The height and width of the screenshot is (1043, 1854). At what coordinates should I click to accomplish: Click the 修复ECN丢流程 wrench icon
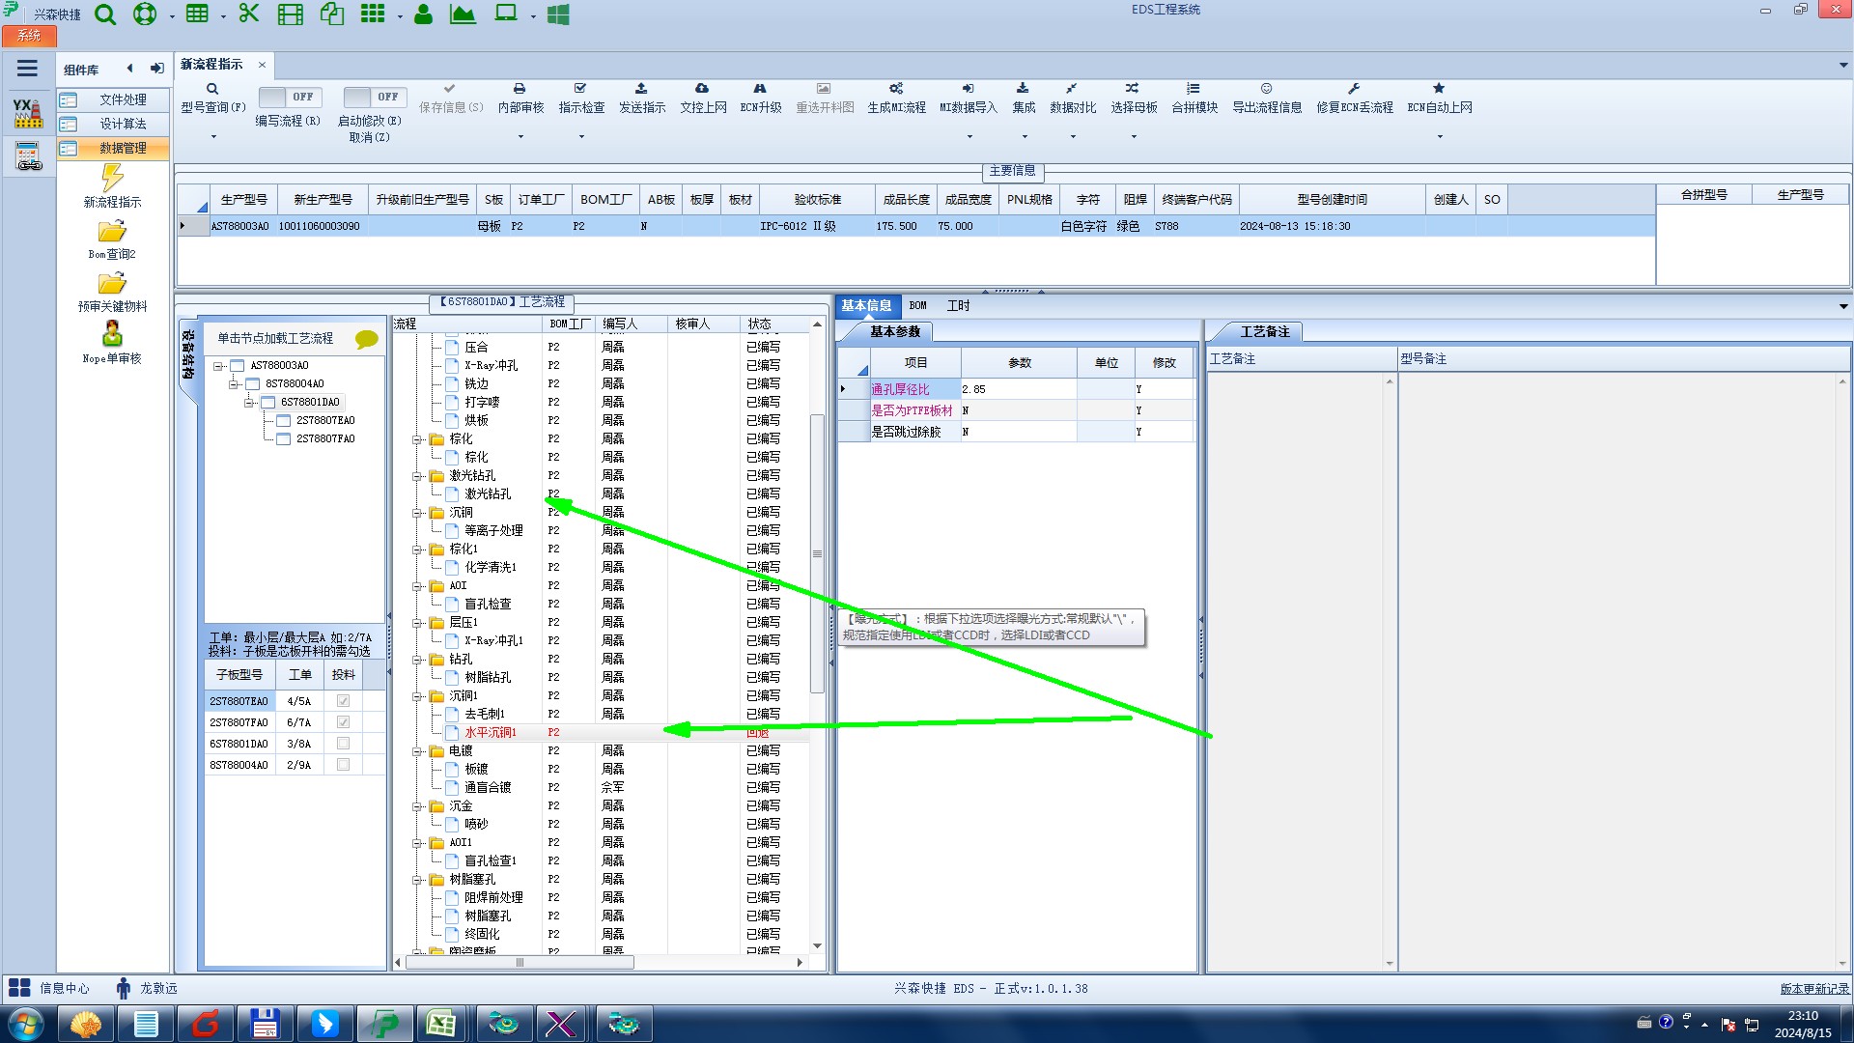coord(1354,89)
